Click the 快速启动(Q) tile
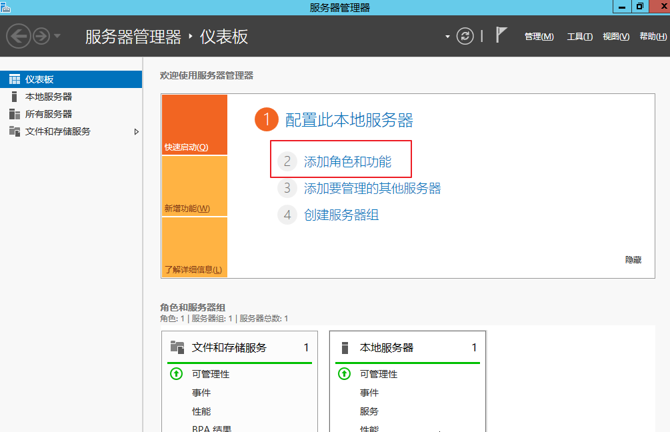 [195, 125]
